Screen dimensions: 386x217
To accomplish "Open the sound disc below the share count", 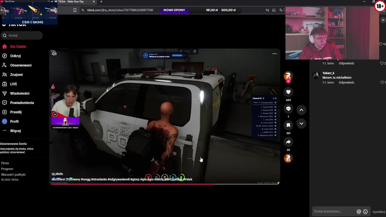I will click(288, 158).
